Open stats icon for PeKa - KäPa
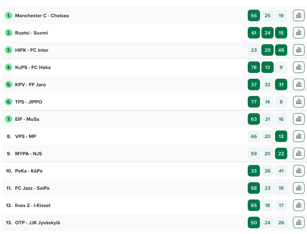The width and height of the screenshot is (307, 234). [299, 171]
